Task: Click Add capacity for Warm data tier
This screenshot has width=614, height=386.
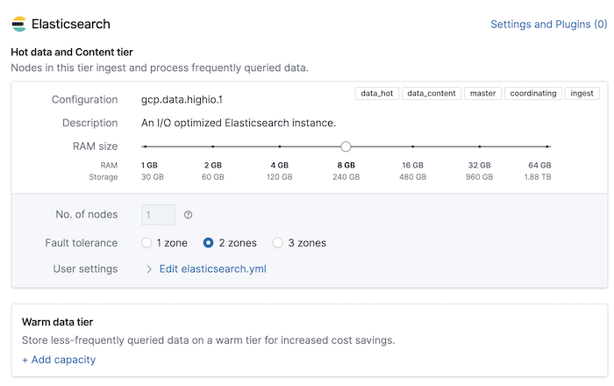Action: click(x=59, y=360)
